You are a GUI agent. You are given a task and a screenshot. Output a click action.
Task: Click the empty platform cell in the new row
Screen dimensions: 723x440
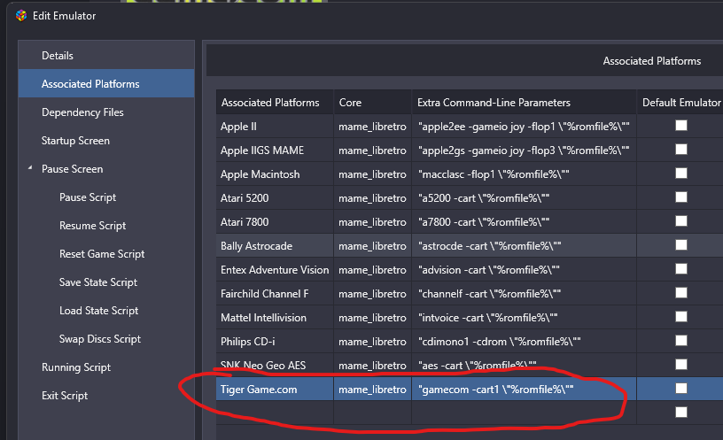[275, 413]
